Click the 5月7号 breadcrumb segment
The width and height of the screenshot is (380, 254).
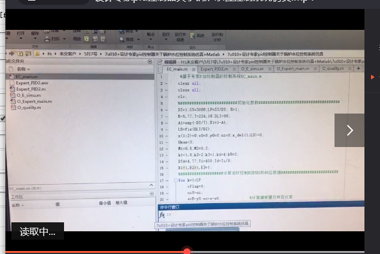[x=90, y=54]
